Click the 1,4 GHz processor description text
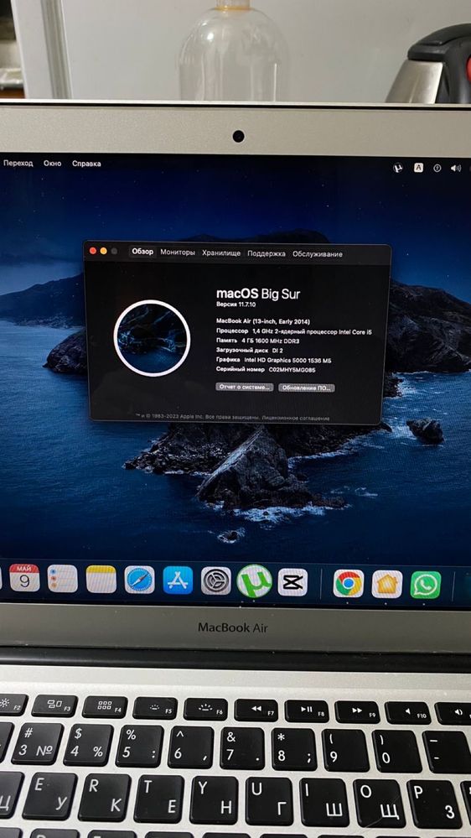Screen dimensions: 471x838 pyautogui.click(x=312, y=332)
